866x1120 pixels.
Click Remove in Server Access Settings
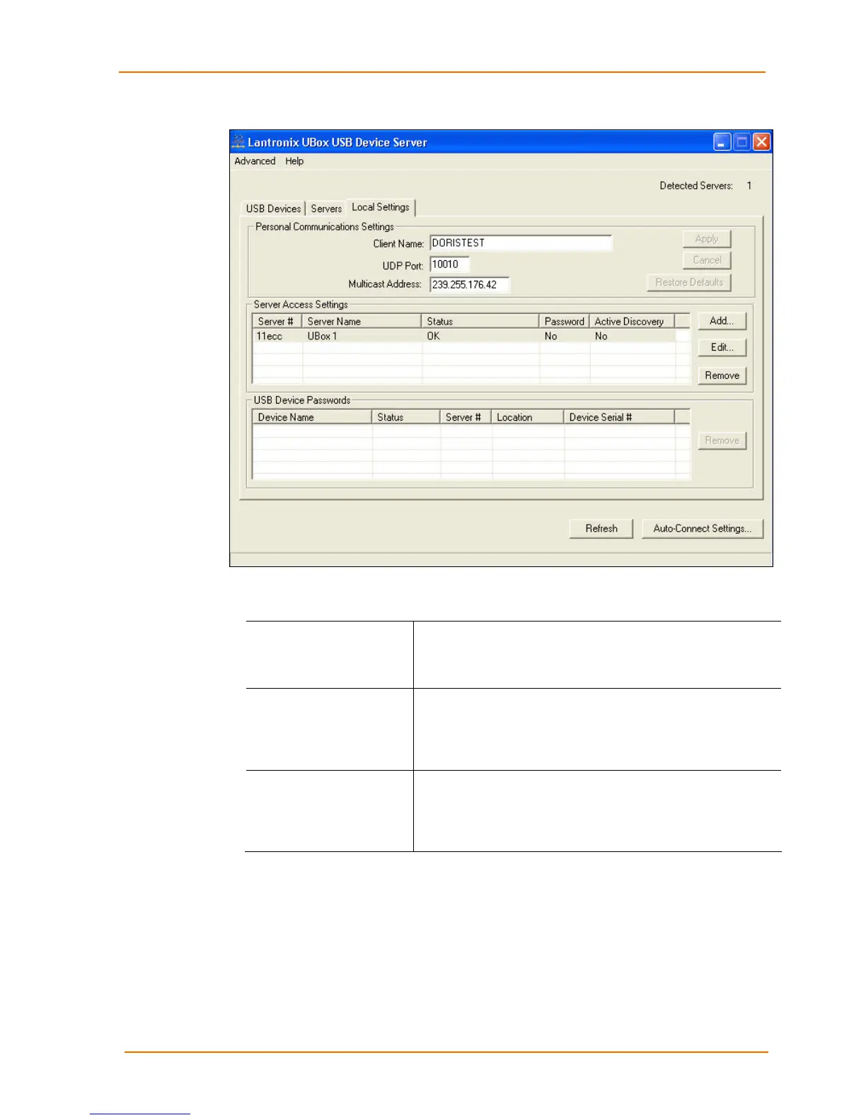(722, 375)
